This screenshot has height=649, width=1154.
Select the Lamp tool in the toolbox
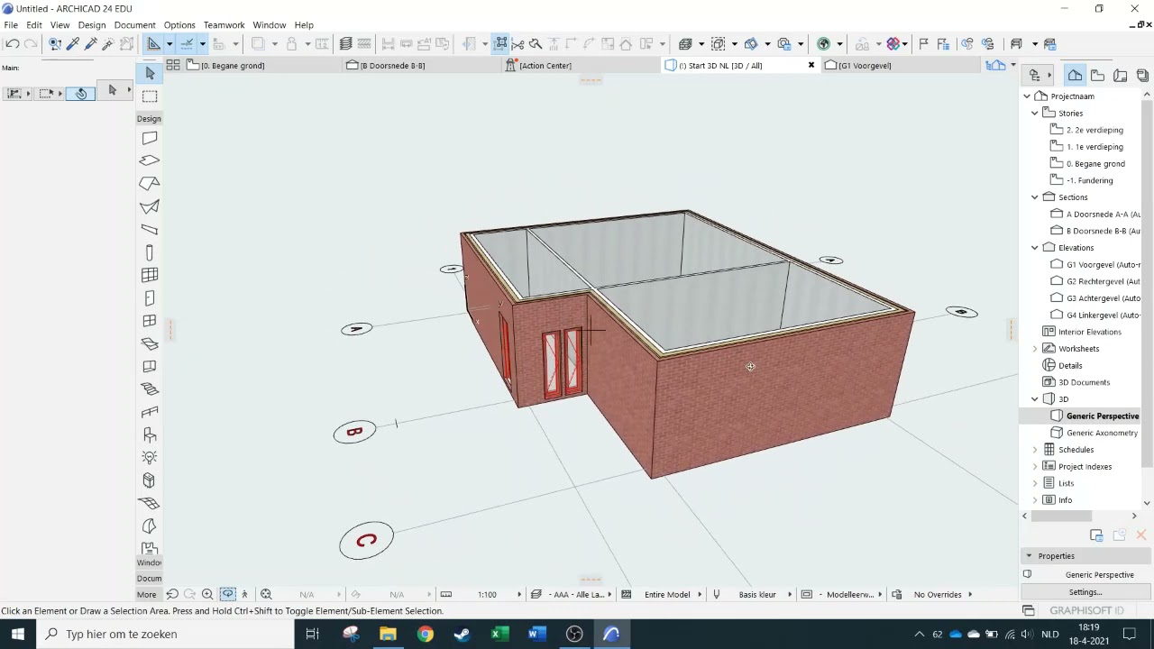point(150,458)
